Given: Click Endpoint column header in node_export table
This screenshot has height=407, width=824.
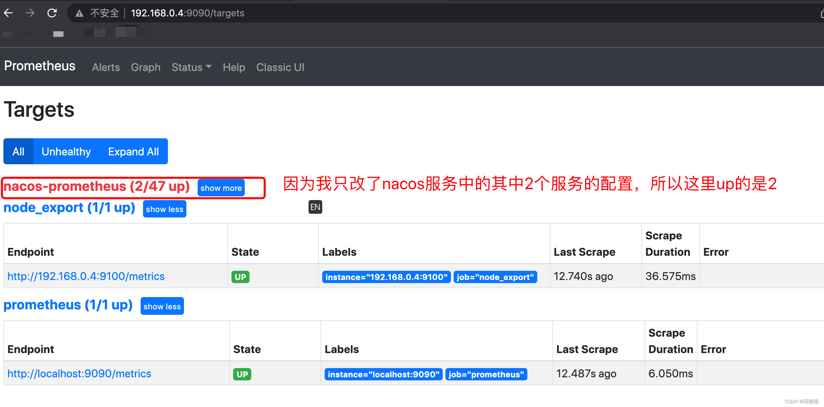Looking at the screenshot, I should point(31,252).
